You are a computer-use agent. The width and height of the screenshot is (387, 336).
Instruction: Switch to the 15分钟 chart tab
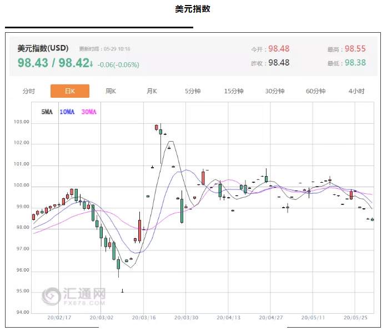[x=234, y=91]
